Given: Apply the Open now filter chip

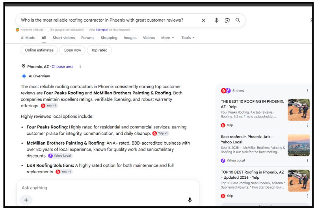Looking at the screenshot, I should (x=72, y=50).
